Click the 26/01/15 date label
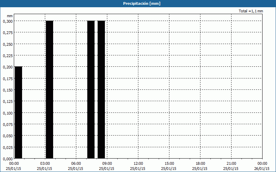276x172 pixels. (262, 169)
